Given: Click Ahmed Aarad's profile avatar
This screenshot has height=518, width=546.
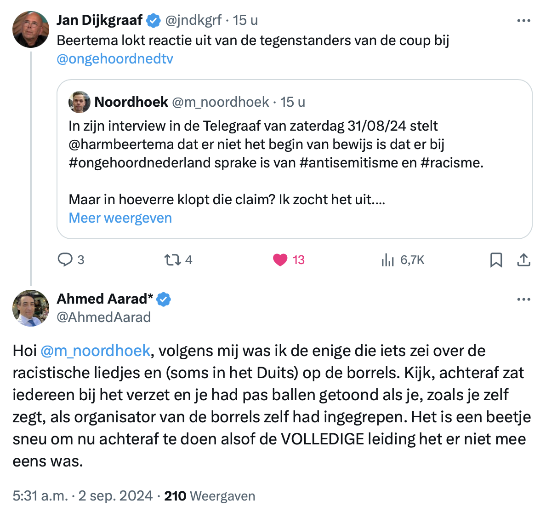Looking at the screenshot, I should click(31, 308).
